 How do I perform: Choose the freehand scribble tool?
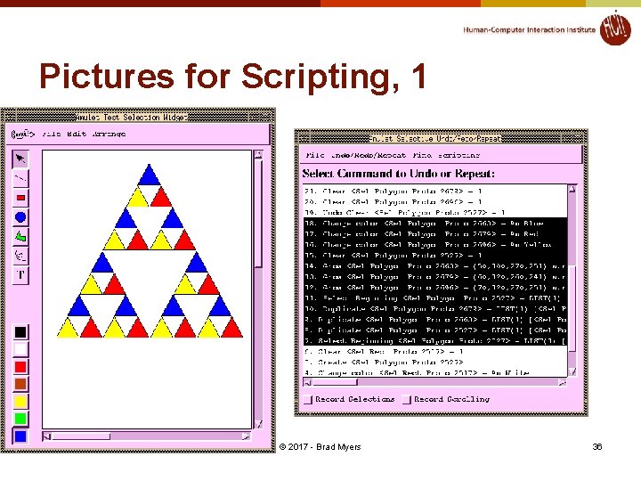(x=20, y=256)
